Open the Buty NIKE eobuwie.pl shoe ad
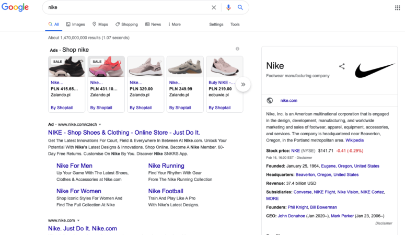The height and width of the screenshot is (235, 405). coord(225,84)
